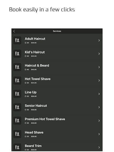Screen dimensions: 114x152
Task: Click the scissors icon beside Line Up
Action: (x=17, y=94)
